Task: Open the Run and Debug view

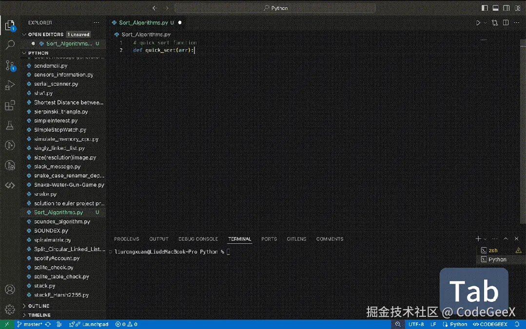Action: [10, 86]
